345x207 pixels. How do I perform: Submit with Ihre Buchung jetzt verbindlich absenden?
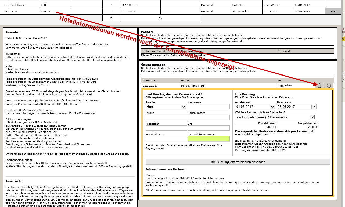(x=238, y=162)
